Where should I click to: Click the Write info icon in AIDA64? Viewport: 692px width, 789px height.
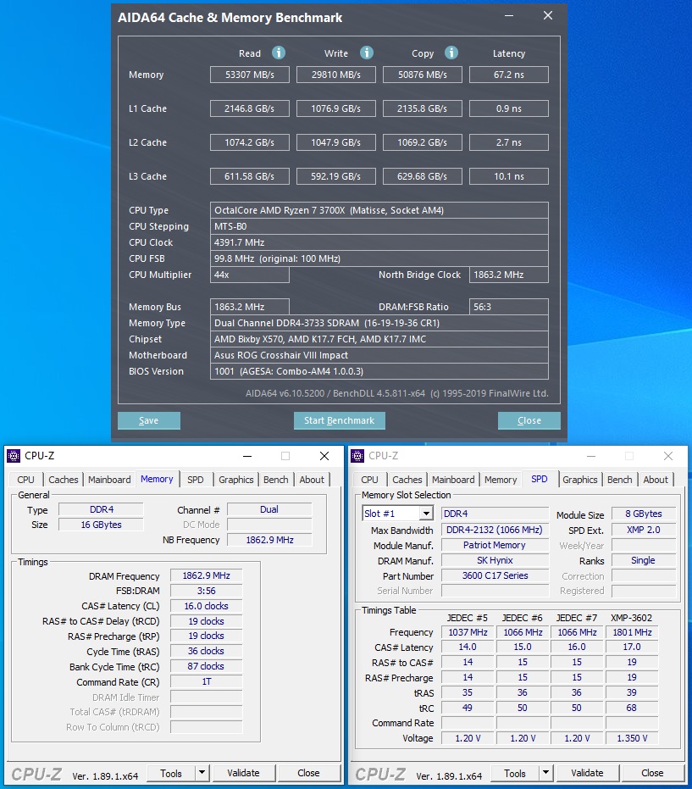[x=367, y=53]
